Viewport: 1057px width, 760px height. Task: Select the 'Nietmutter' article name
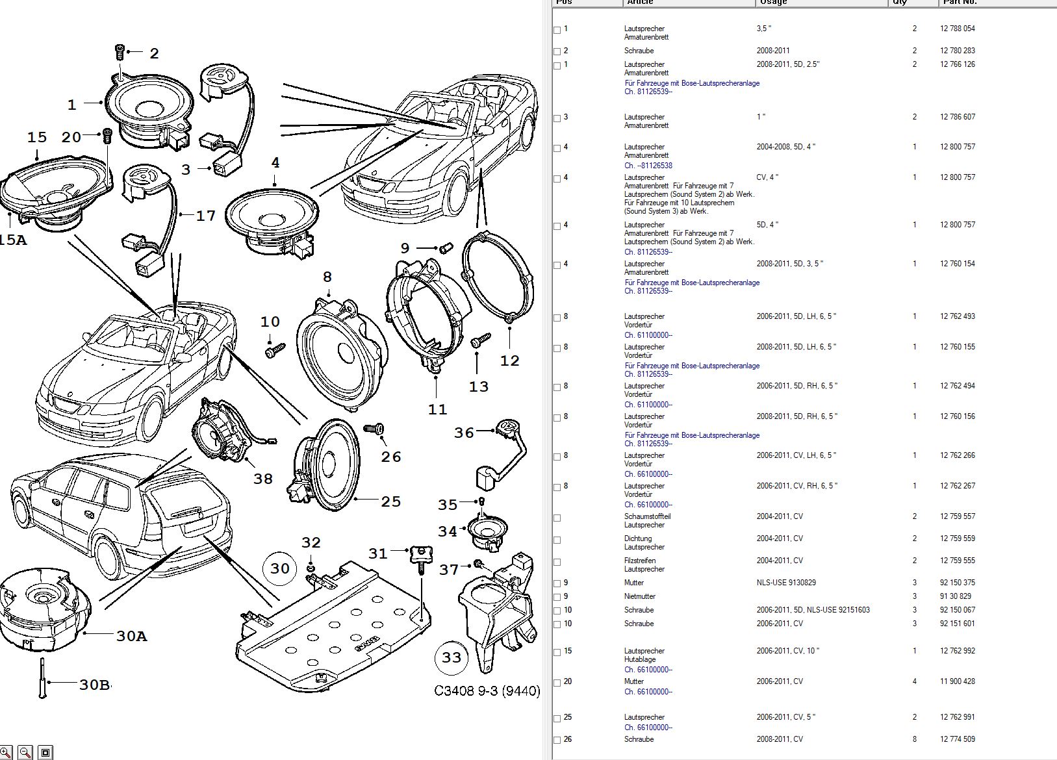click(x=640, y=596)
